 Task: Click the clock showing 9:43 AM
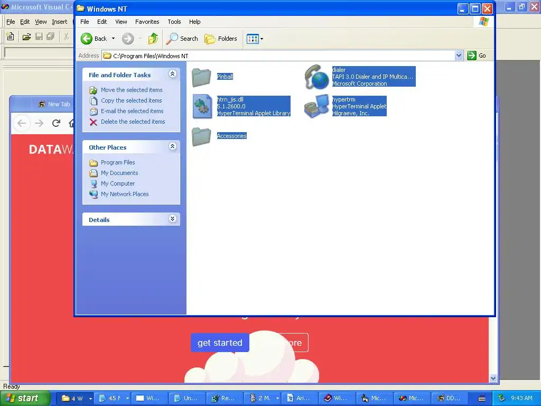click(521, 398)
